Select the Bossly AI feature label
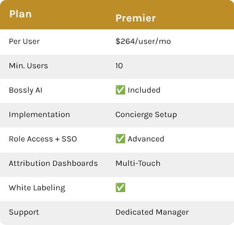This screenshot has width=234, height=225. click(26, 90)
